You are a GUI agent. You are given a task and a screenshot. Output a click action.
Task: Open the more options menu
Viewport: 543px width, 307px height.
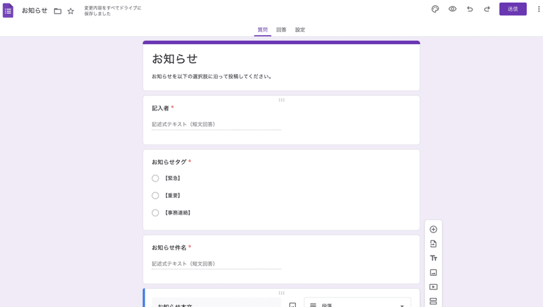pyautogui.click(x=538, y=9)
